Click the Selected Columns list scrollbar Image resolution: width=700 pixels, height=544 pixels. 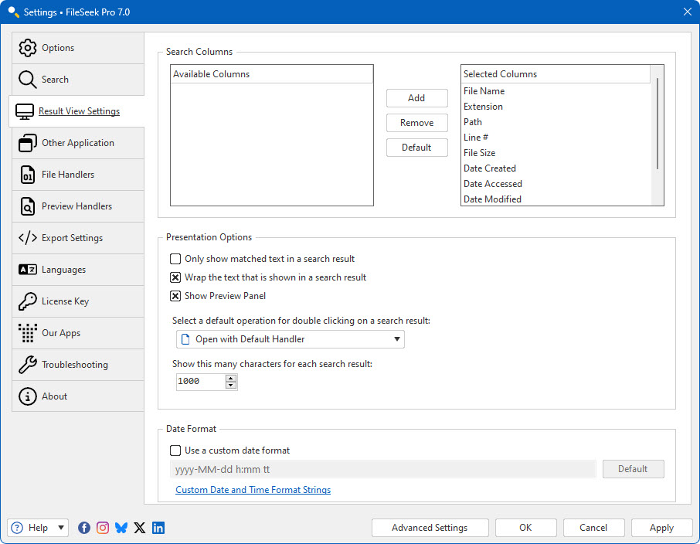click(x=658, y=124)
